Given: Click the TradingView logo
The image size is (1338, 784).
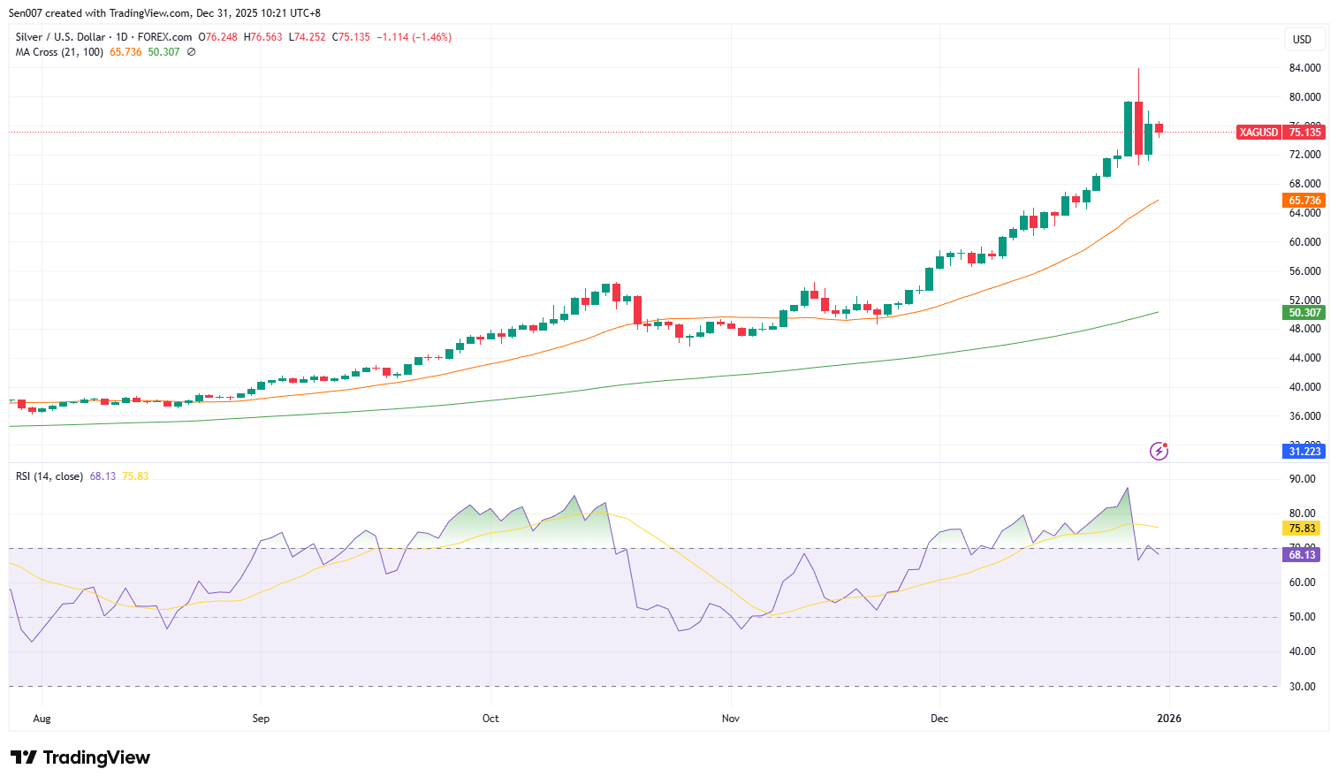Looking at the screenshot, I should 80,757.
